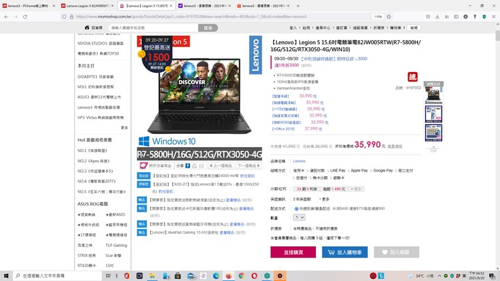Image resolution: width=500 pixels, height=281 pixels.
Task: Switch to Firefox in the taskbar
Action: pyautogui.click(x=228, y=275)
